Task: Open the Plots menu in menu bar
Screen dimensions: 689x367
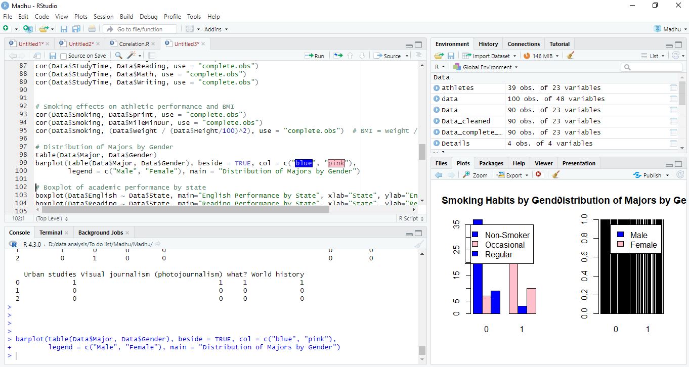Action: click(81, 17)
